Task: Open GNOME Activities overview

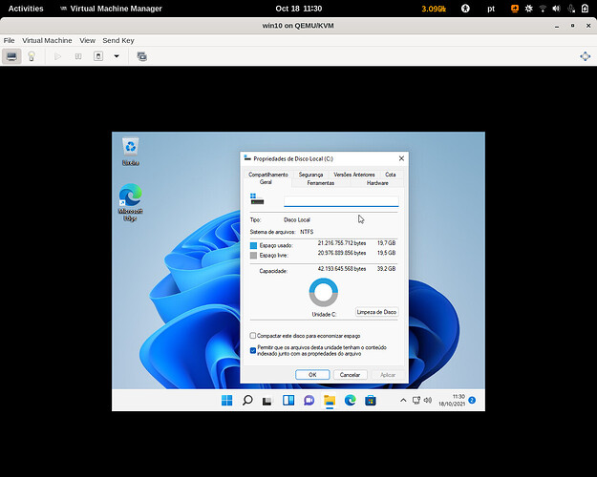Action: (26, 9)
